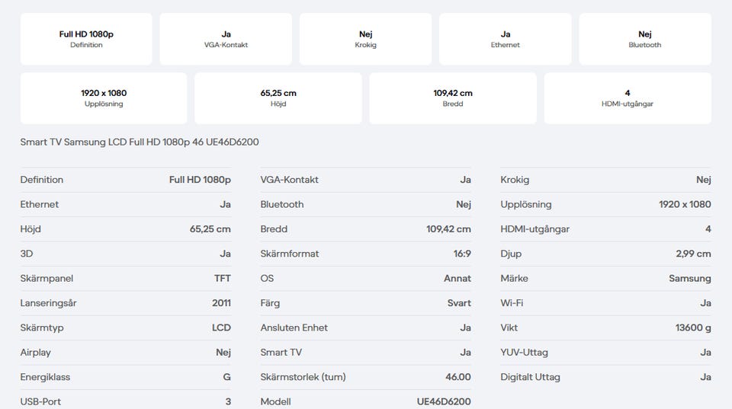Click the HDMI-utgångar card showing 4
Screen dimensions: 732x409
[x=628, y=98]
